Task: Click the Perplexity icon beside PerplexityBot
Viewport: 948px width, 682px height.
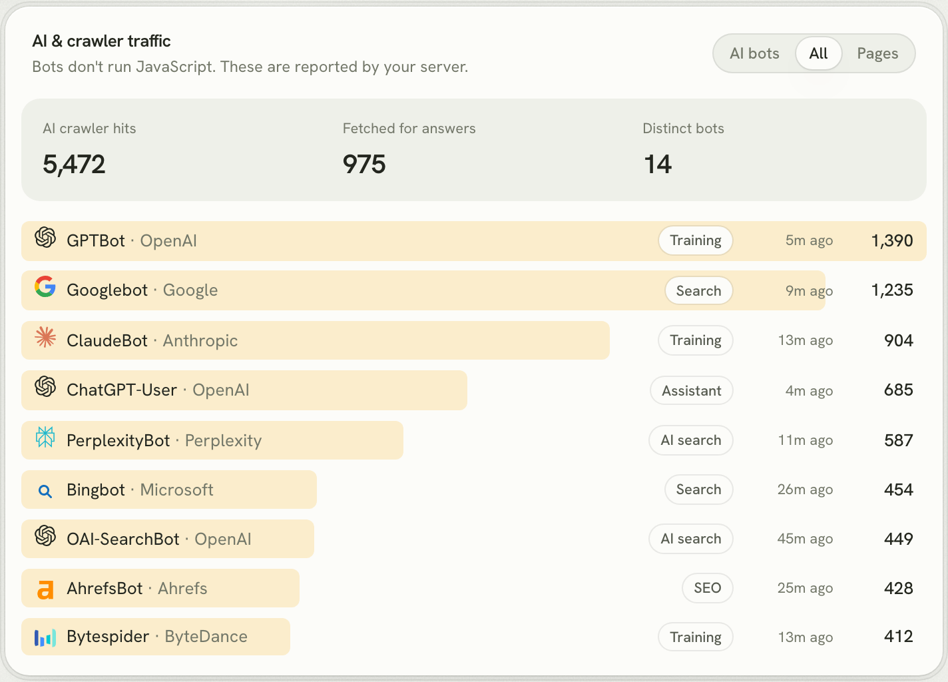Action: click(45, 437)
